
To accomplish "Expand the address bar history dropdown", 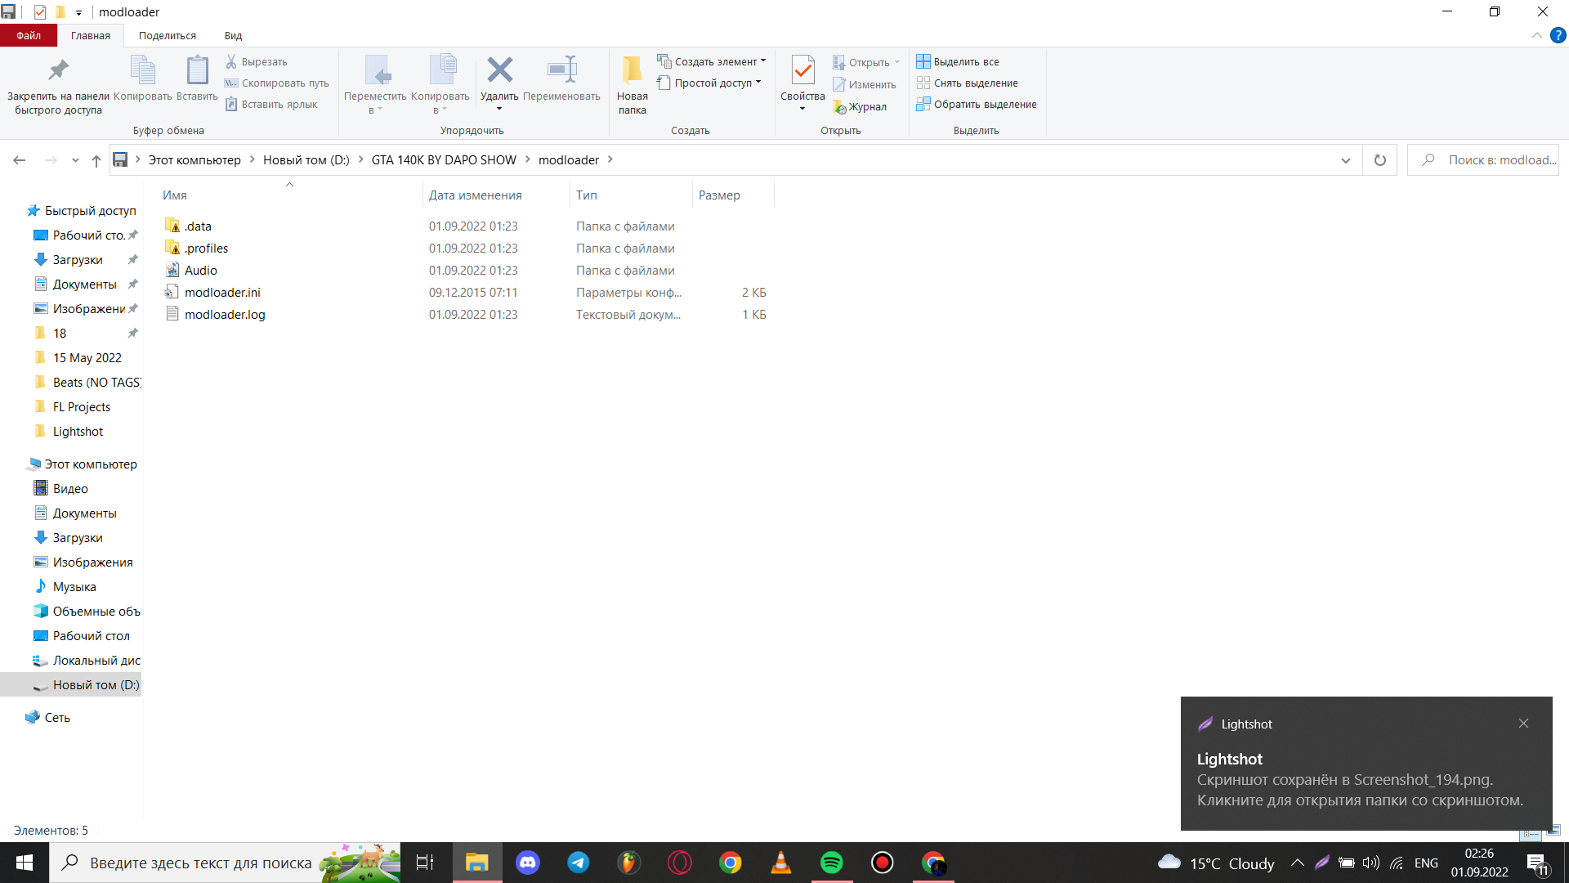I will point(1345,160).
